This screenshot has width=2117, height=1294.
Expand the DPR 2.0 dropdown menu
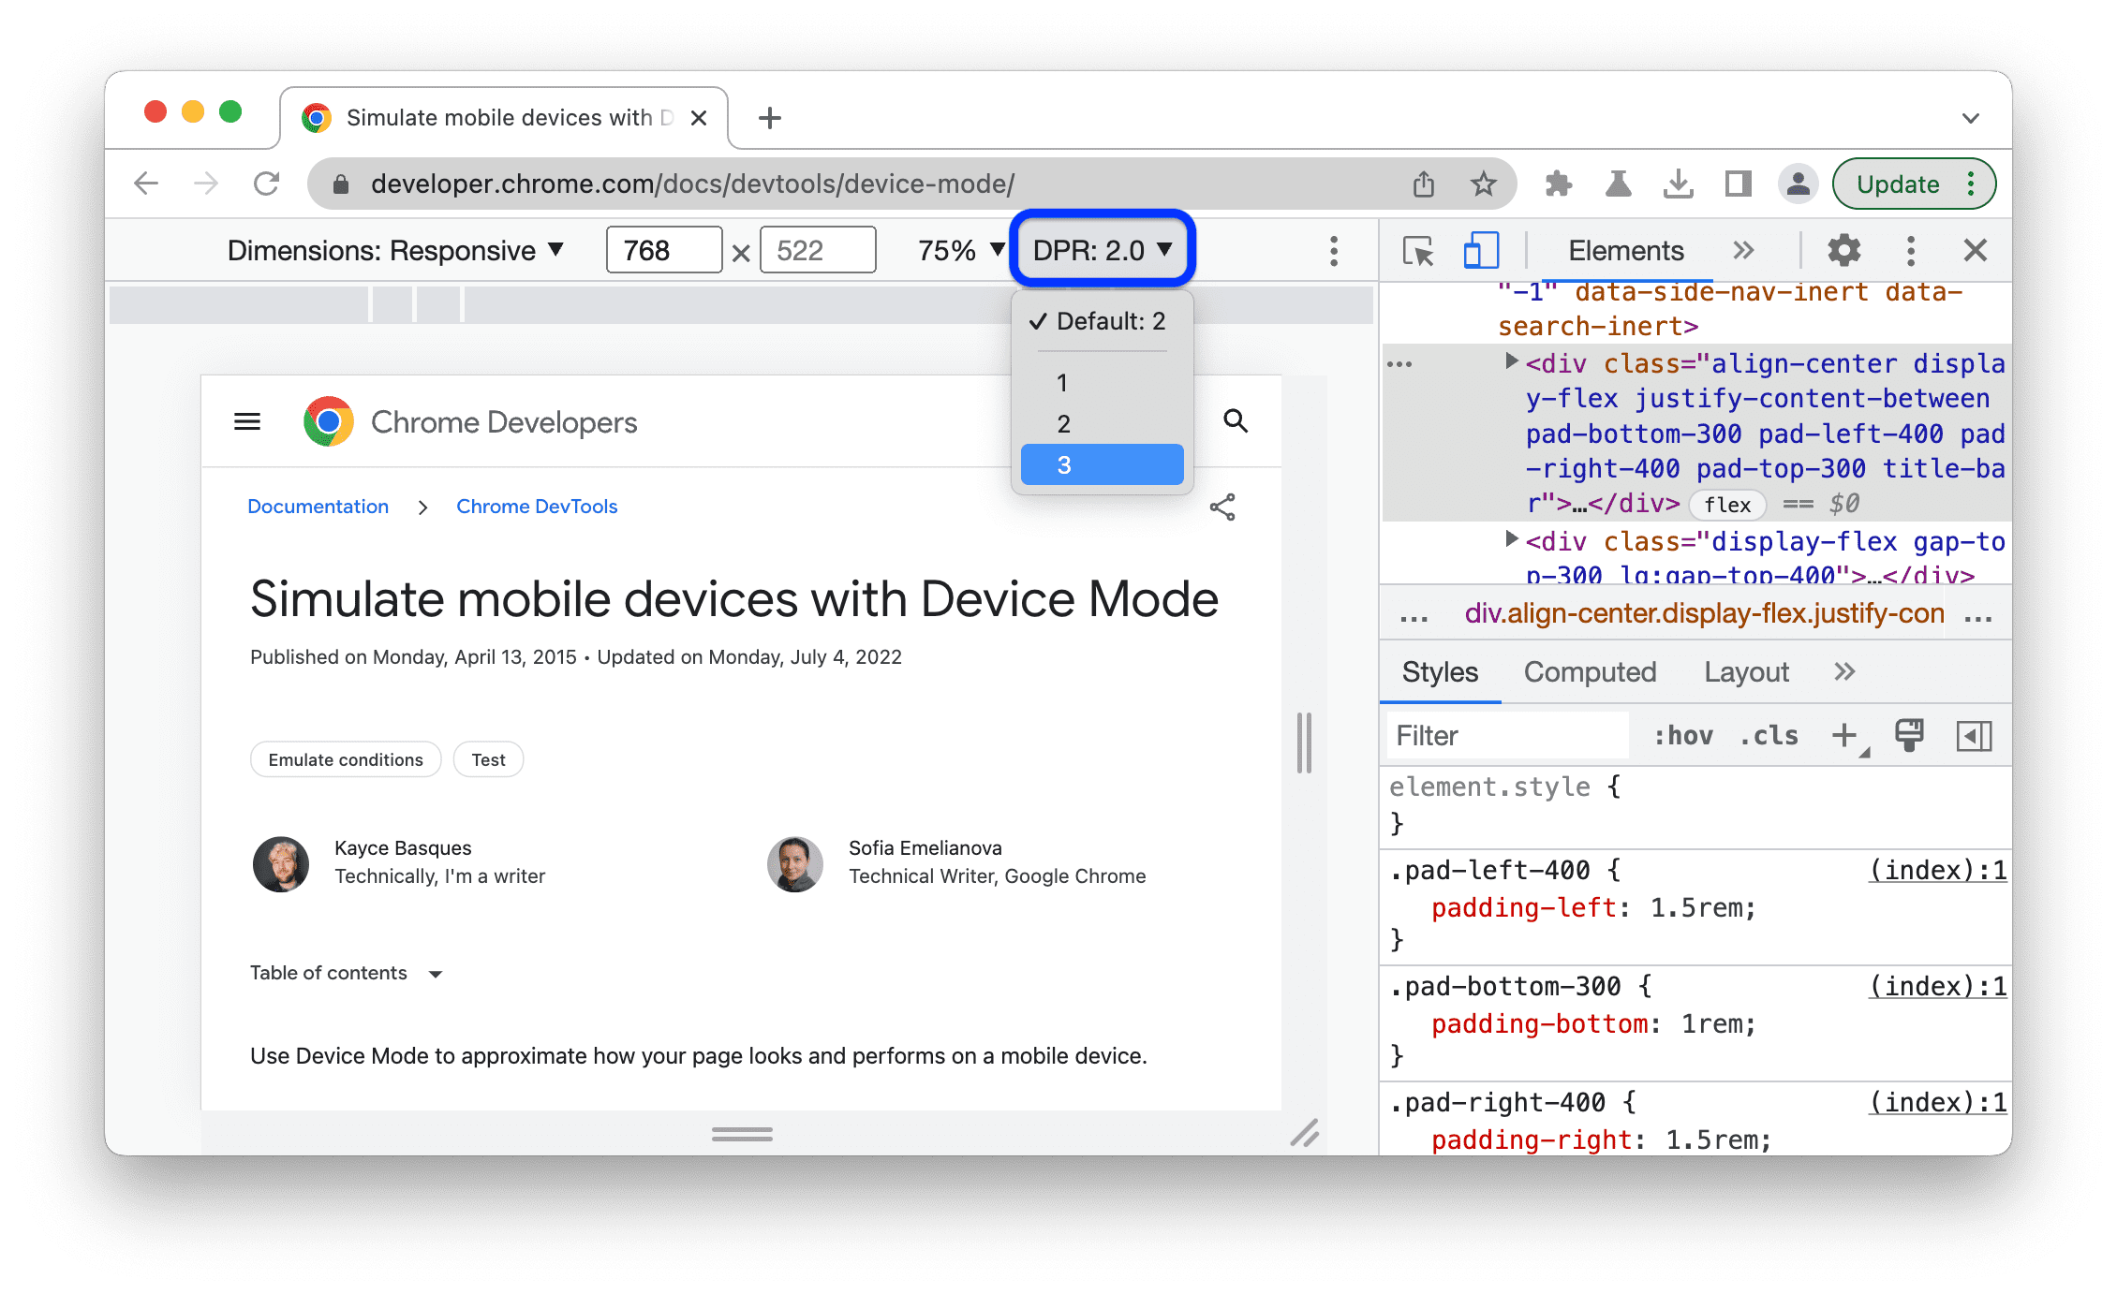click(1101, 251)
